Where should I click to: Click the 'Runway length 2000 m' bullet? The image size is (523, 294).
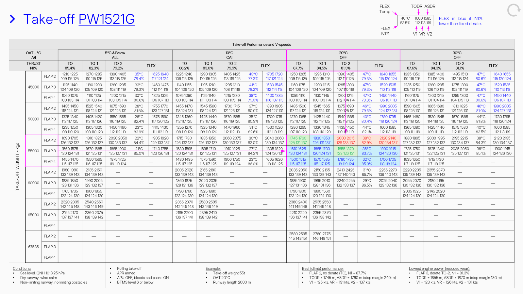click(x=232, y=282)
